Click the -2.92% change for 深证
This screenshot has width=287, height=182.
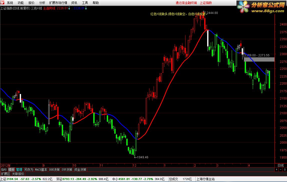pos(92,179)
